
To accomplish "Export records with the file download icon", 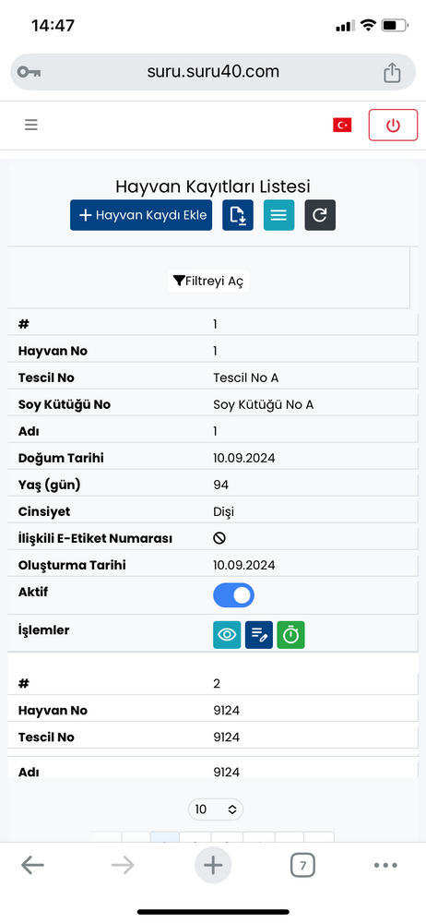I will point(238,215).
